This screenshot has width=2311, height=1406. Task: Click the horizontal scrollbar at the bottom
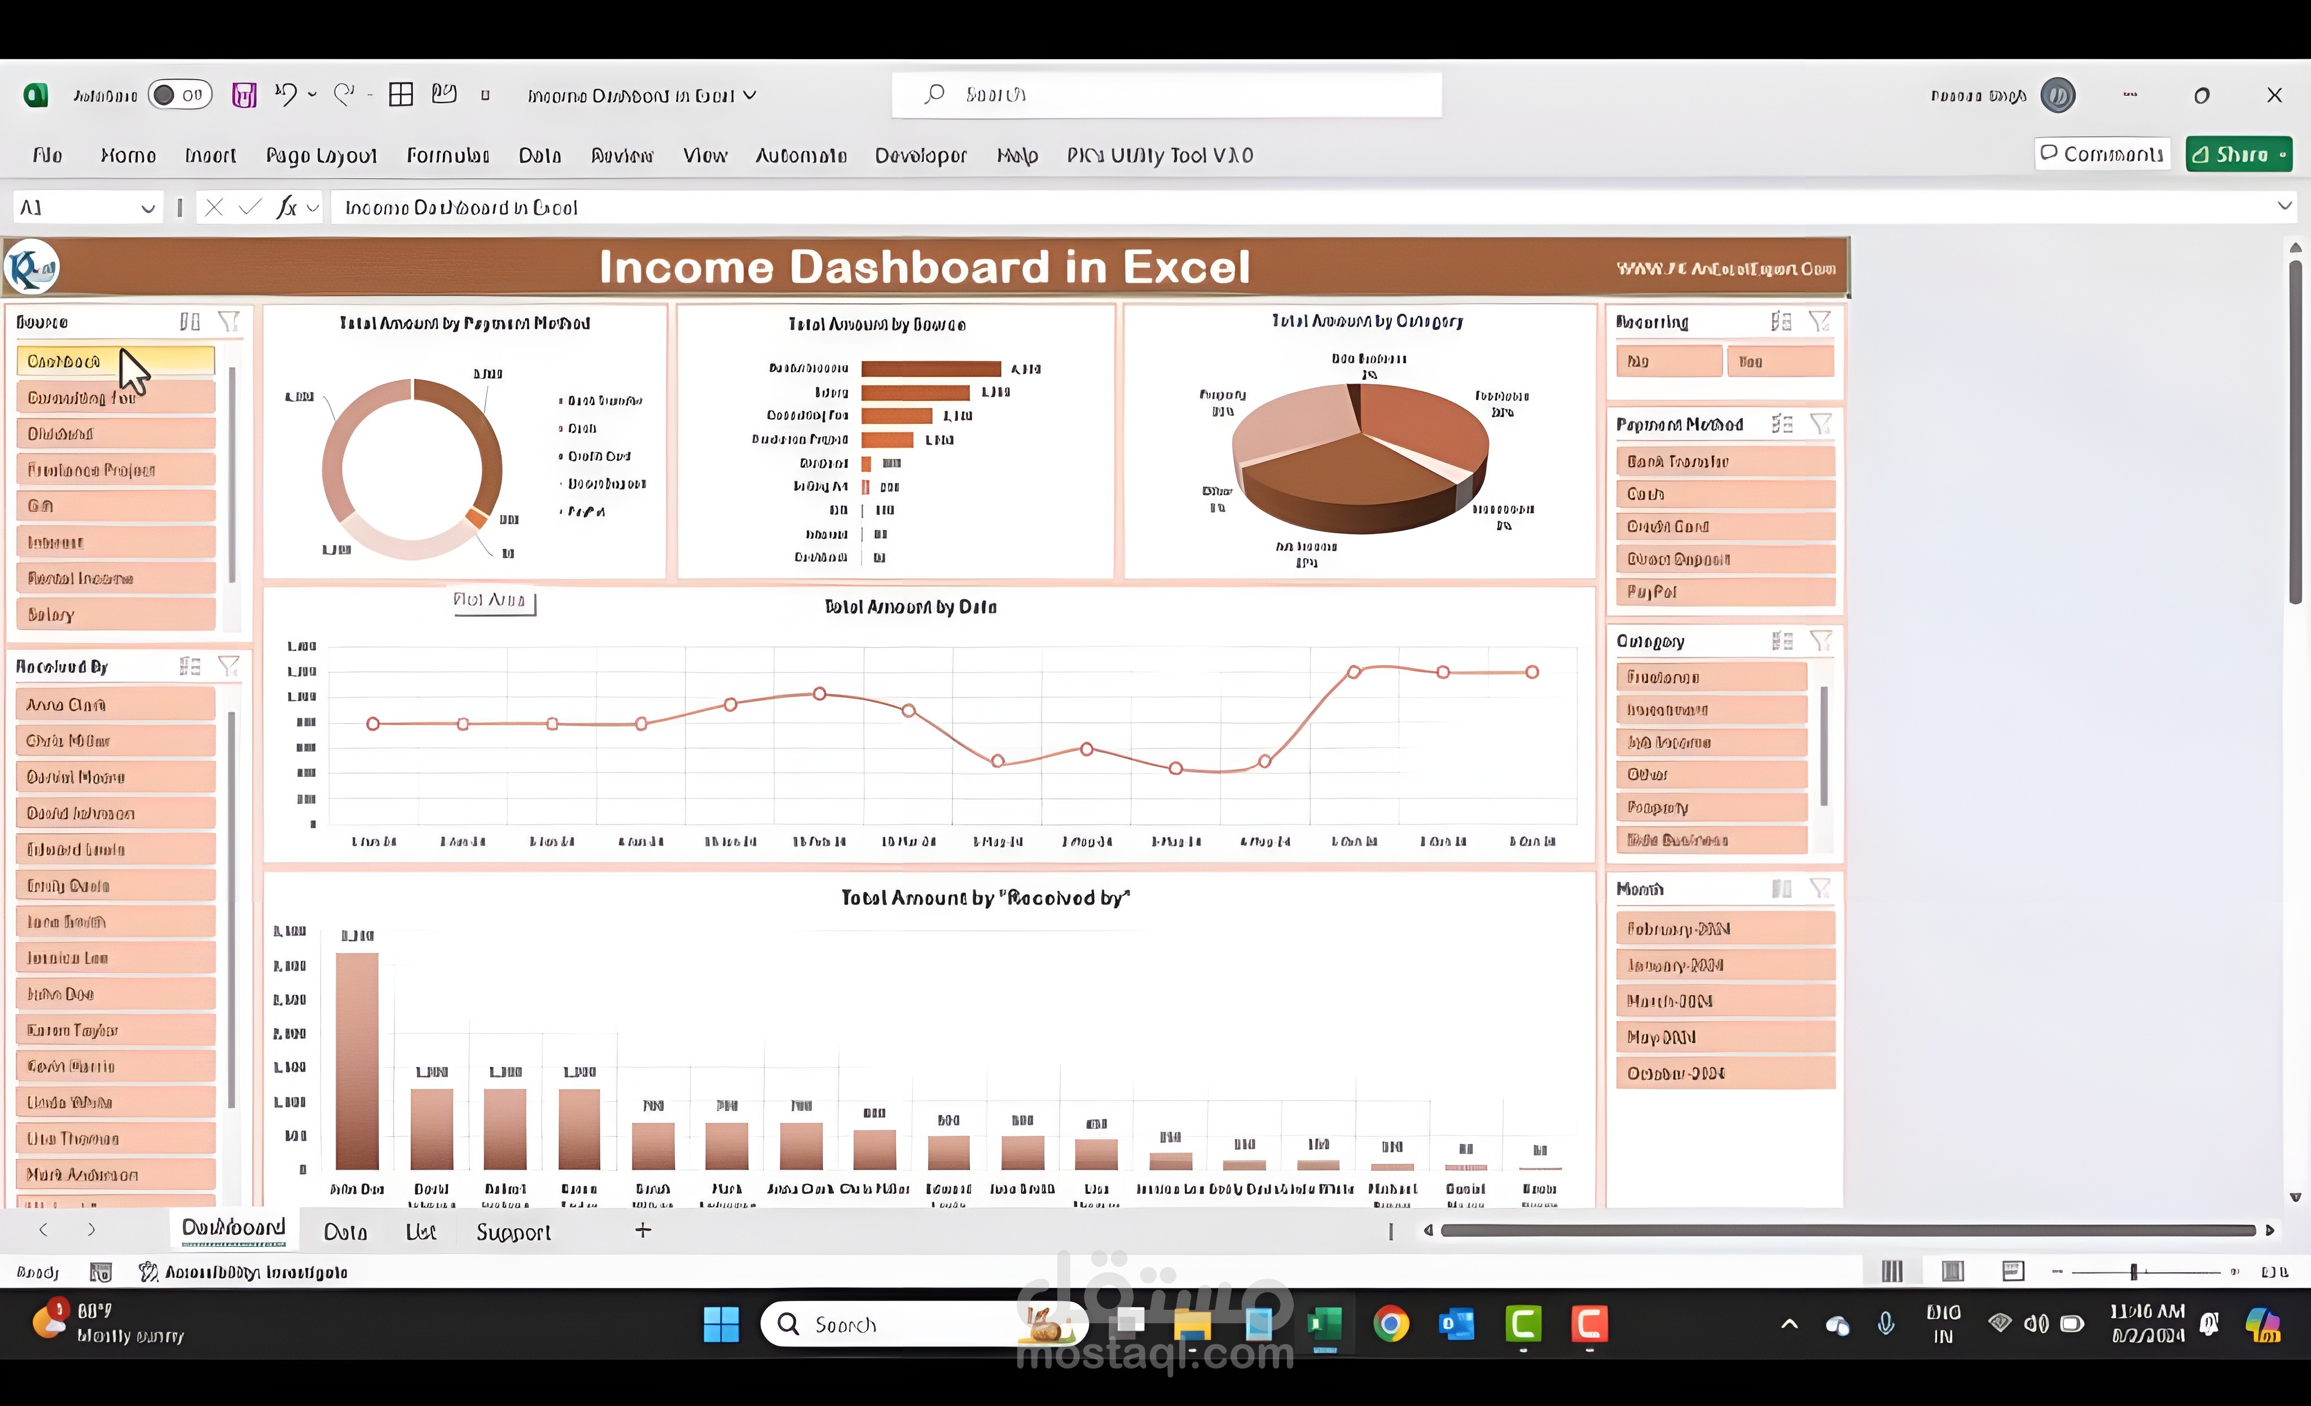tap(1848, 1232)
